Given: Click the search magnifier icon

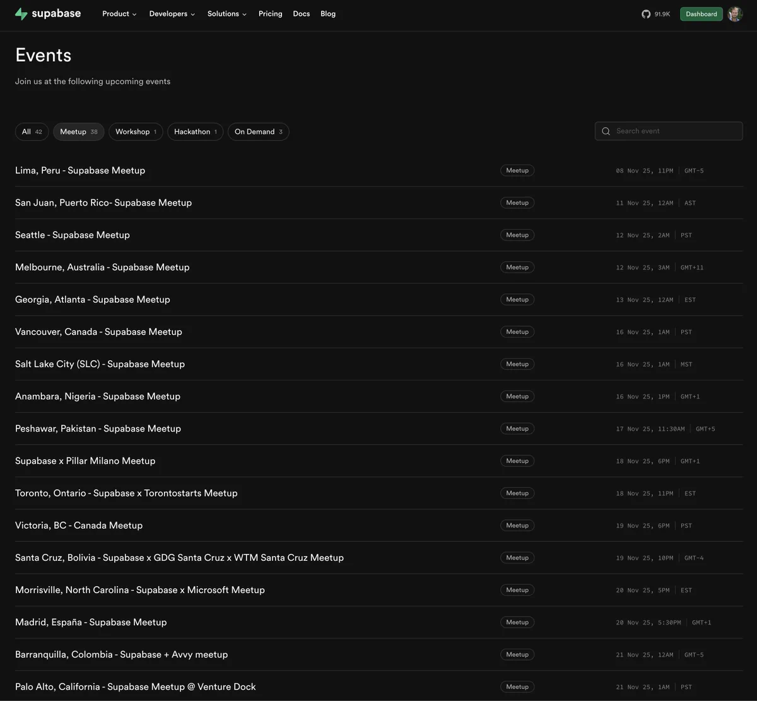Looking at the screenshot, I should [x=606, y=131].
